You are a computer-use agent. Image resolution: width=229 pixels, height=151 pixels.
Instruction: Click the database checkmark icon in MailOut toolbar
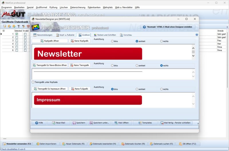pyautogui.click(x=14, y=26)
